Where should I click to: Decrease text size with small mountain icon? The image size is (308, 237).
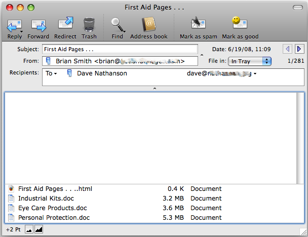[x=29, y=230]
